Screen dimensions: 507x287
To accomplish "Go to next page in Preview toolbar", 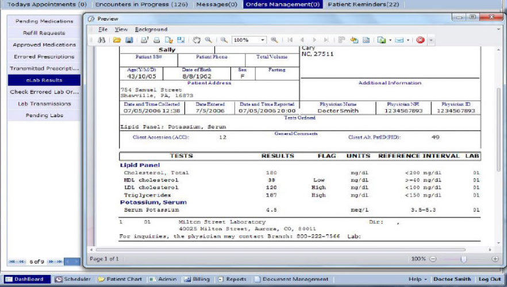I will tap(314, 40).
